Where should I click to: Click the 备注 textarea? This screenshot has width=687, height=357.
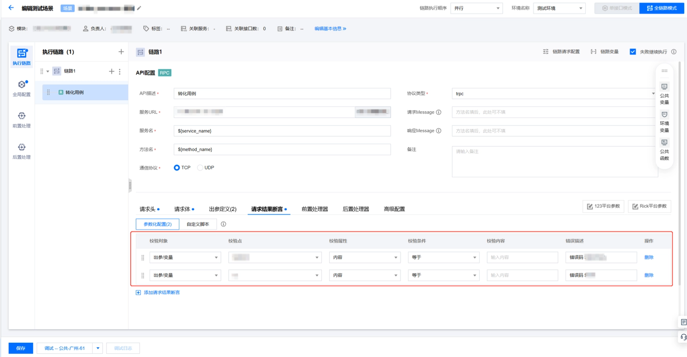pyautogui.click(x=555, y=161)
